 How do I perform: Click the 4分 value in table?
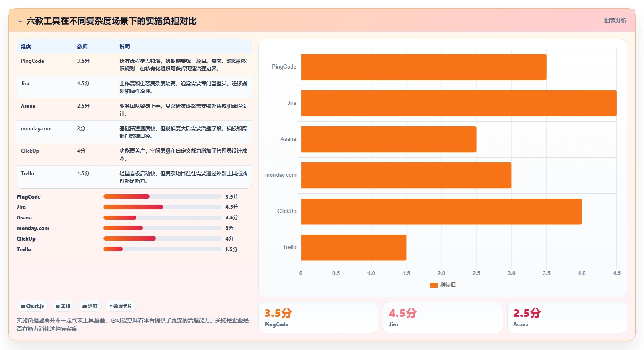pos(81,151)
